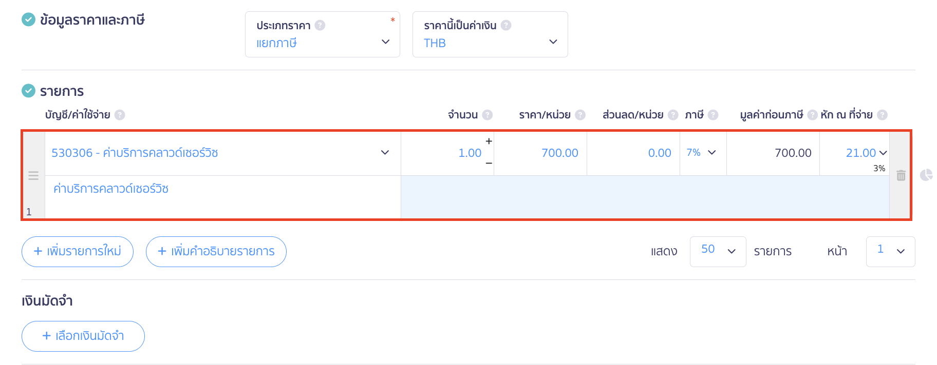
Task: Click the เพิ่มรายการใหม่ button
Action: tap(78, 252)
